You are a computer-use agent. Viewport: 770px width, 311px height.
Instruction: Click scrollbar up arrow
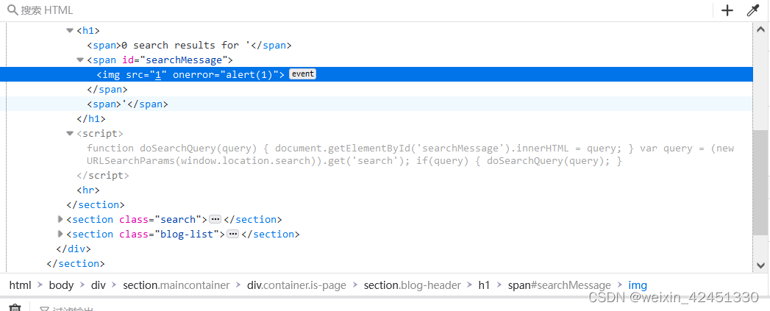[x=760, y=29]
